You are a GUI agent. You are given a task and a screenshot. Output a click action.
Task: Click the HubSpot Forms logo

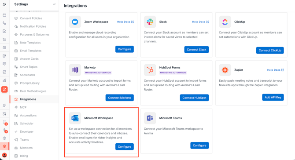point(150,70)
